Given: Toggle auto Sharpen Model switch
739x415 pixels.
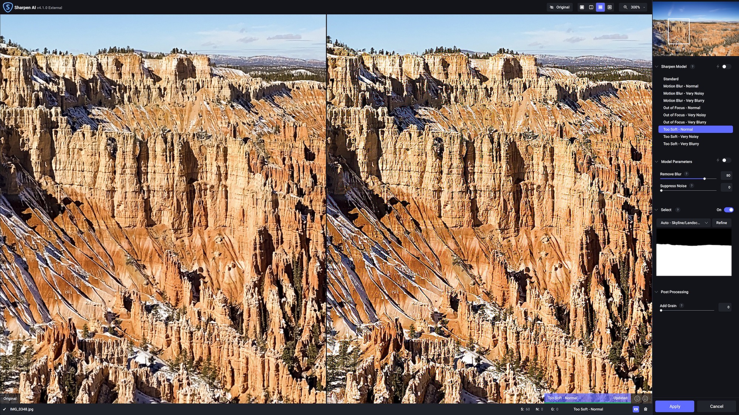Looking at the screenshot, I should pyautogui.click(x=726, y=67).
